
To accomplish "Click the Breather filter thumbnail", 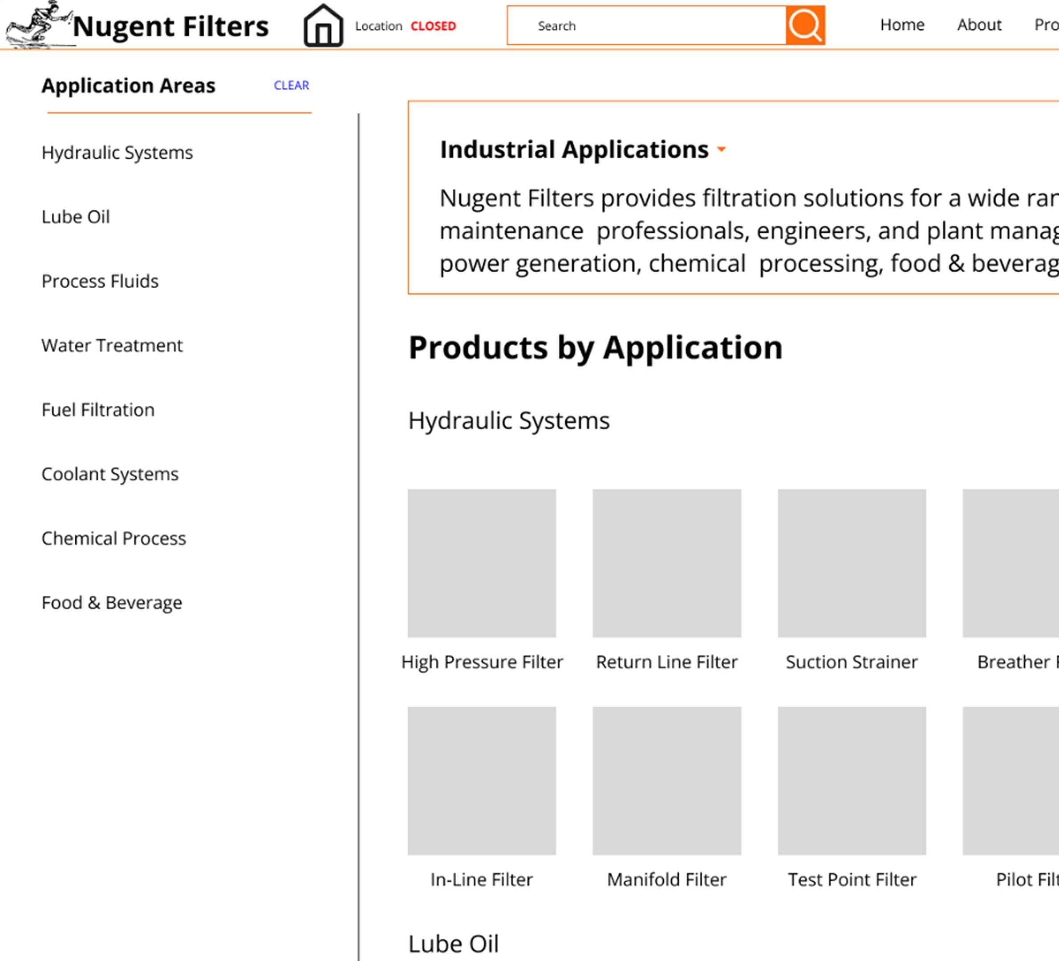I will click(x=1010, y=563).
